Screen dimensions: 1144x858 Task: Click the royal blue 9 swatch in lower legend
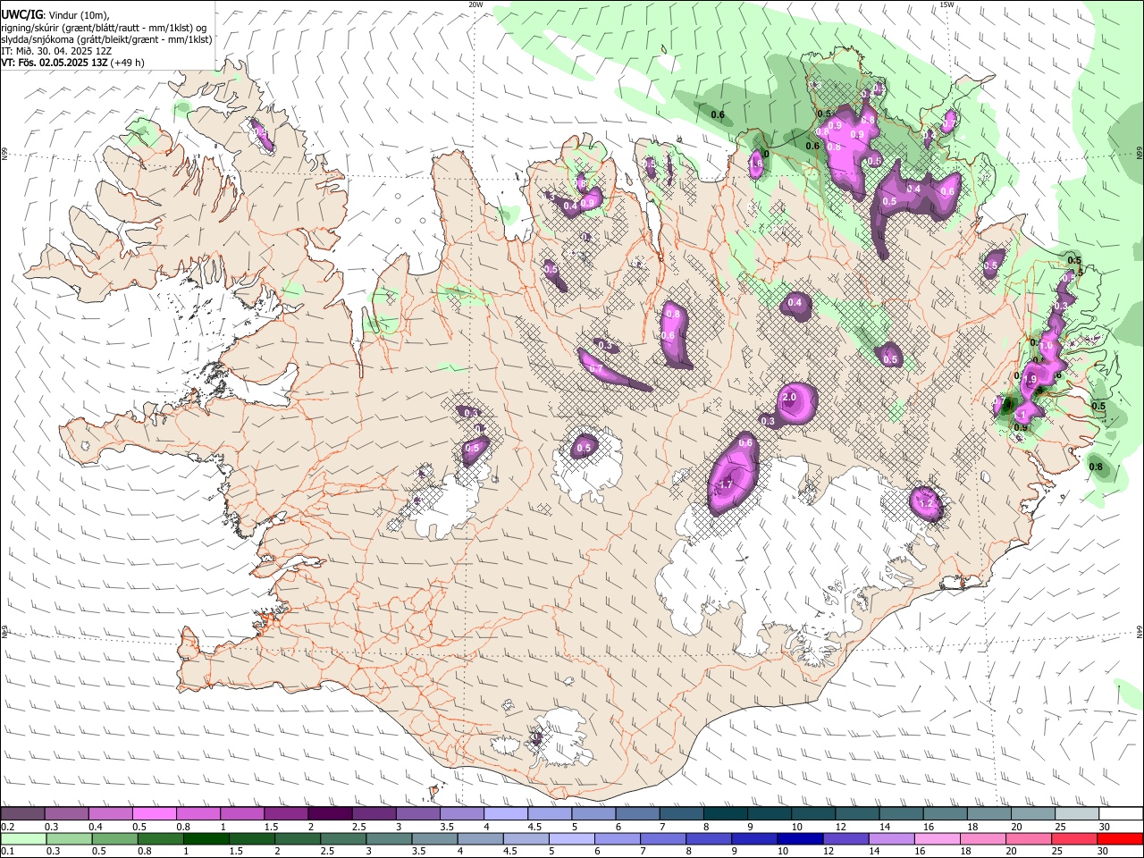pos(754,838)
